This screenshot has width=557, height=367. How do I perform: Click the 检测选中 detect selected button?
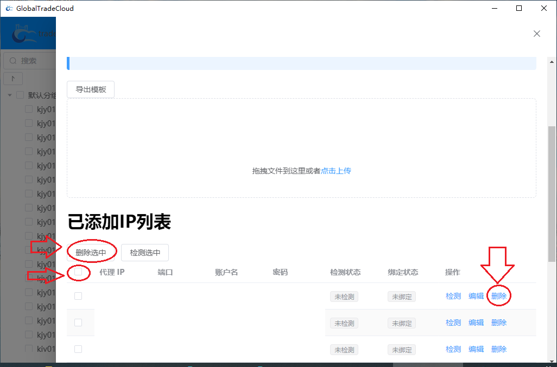click(x=144, y=252)
